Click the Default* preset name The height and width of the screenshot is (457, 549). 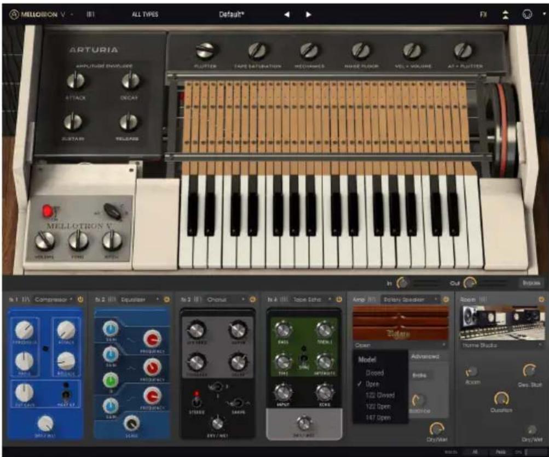coord(232,14)
